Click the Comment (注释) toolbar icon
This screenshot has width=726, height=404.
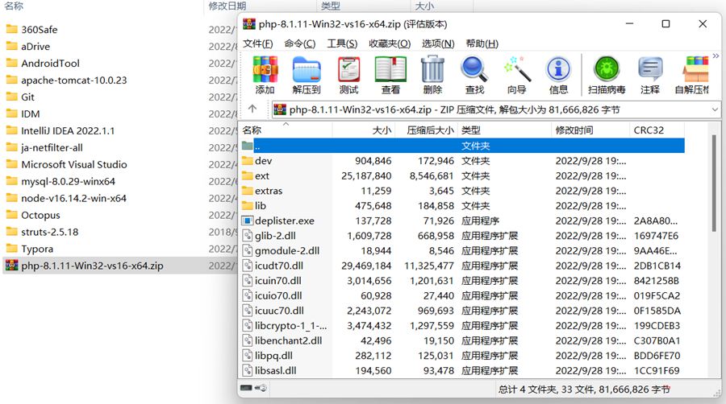click(x=650, y=74)
